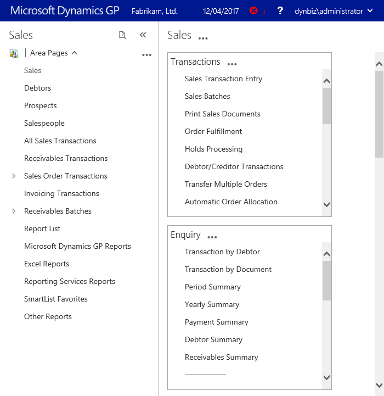Open Sales Transaction Entry link
Image resolution: width=384 pixels, height=396 pixels.
tap(223, 79)
